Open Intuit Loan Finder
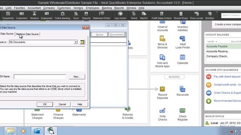 tap(183, 42)
